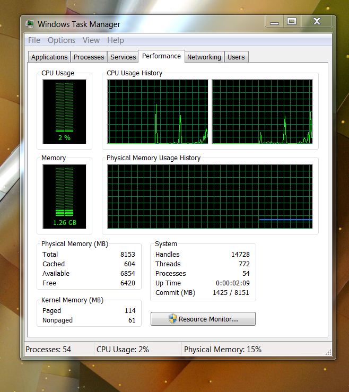Screen dimensions: 349x392
Task: Click the Task Manager title bar icon
Action: [30, 24]
